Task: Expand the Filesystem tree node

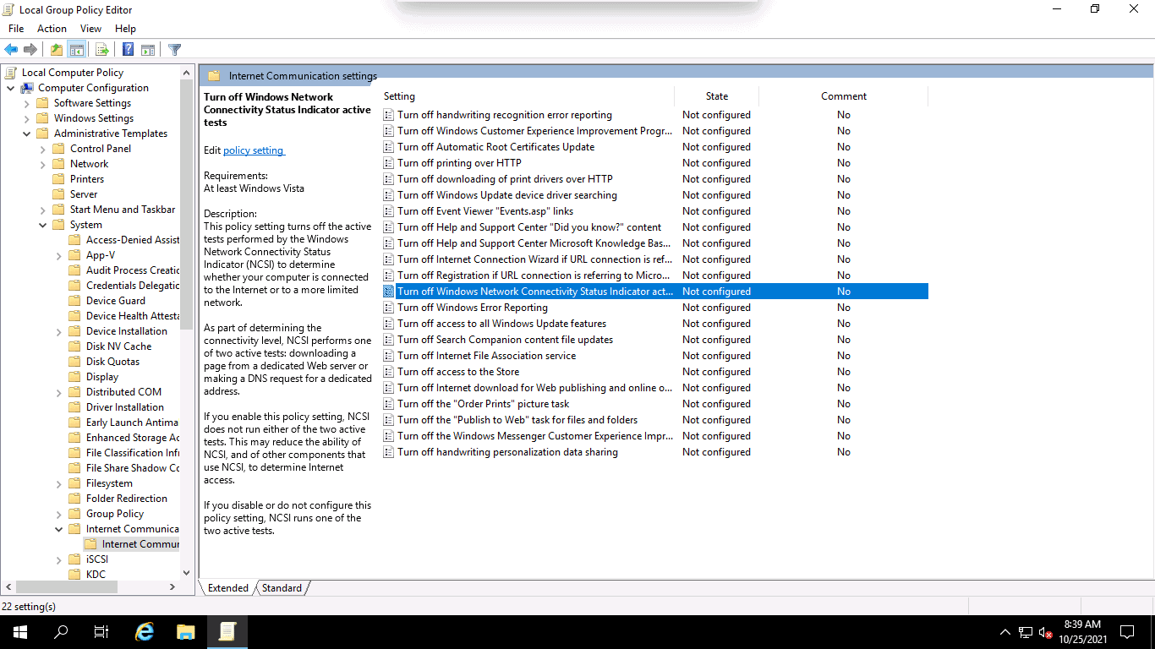Action: pyautogui.click(x=58, y=483)
